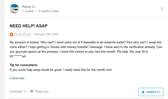Click the fifth grey rating star

[x=29, y=34]
